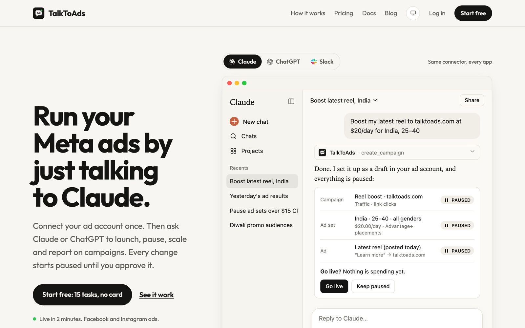The image size is (525, 328).
Task: Open Chats via the magnifier icon
Action: [x=233, y=136]
